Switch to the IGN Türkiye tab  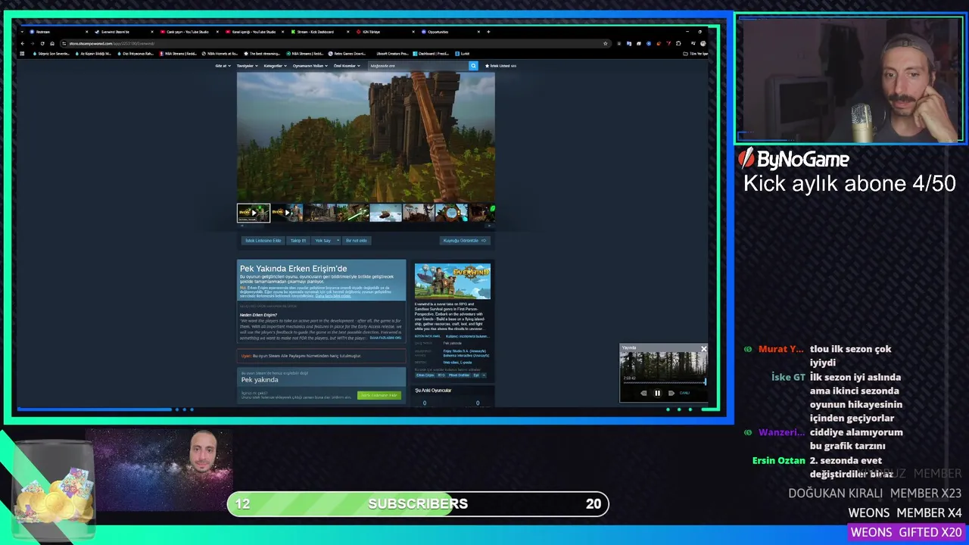[x=384, y=32]
